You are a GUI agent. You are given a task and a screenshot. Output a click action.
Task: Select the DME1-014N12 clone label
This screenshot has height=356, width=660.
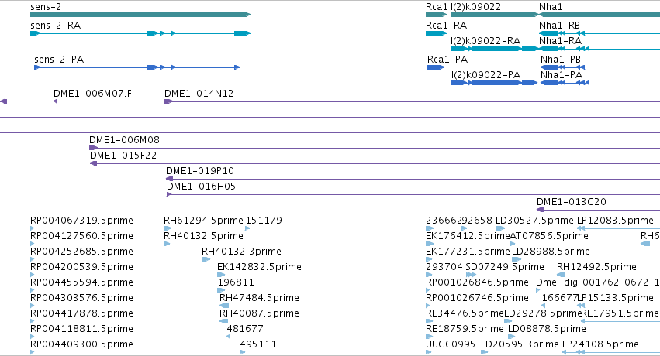click(x=199, y=93)
